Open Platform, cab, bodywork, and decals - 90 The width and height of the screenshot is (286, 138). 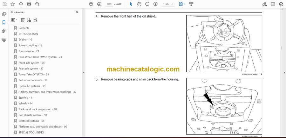[43, 127]
